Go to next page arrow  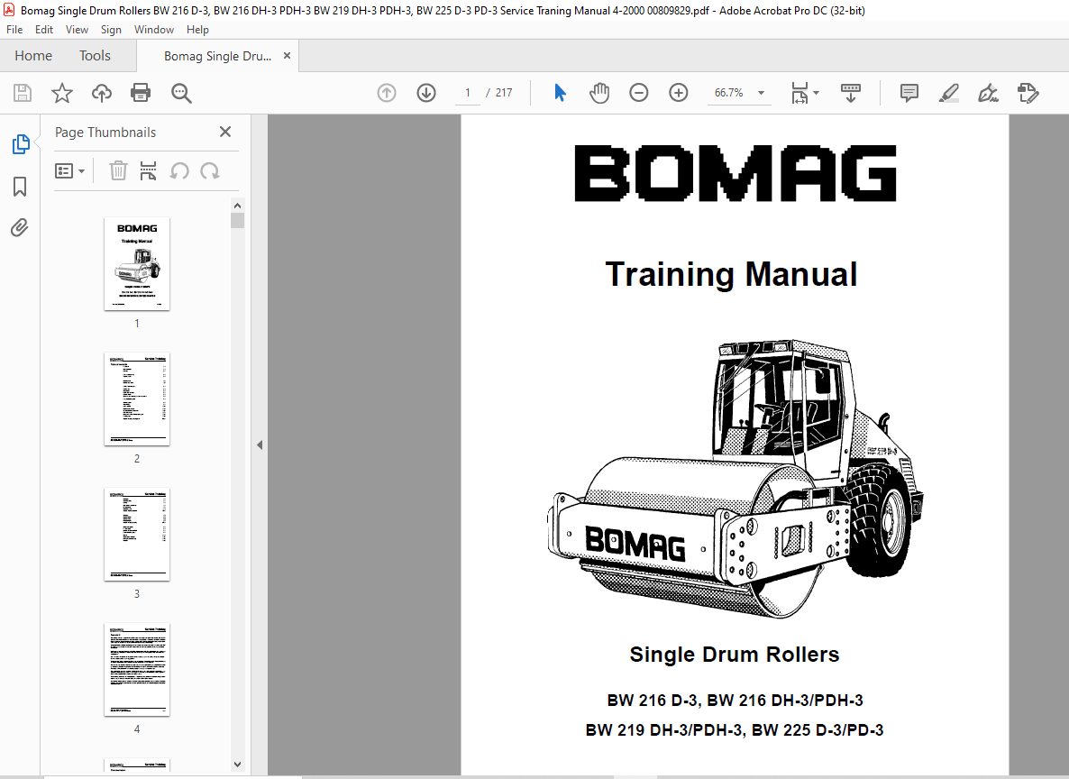point(426,93)
